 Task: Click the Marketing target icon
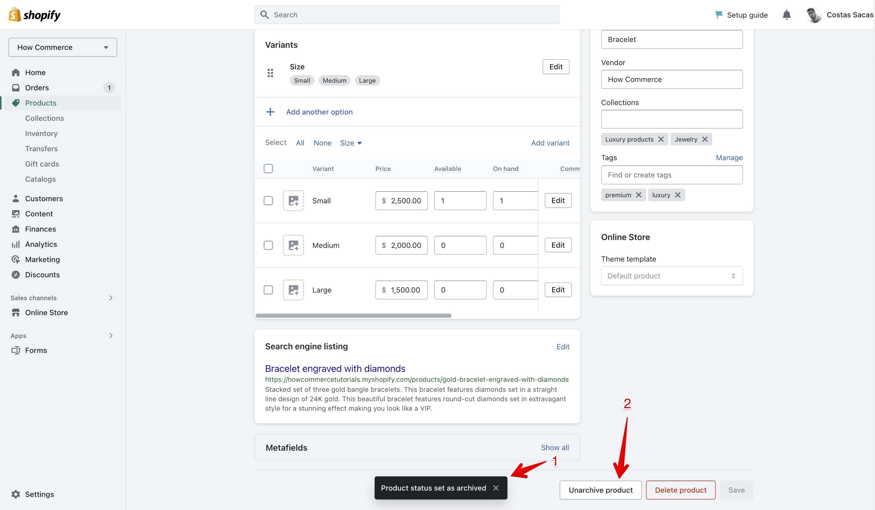15,260
